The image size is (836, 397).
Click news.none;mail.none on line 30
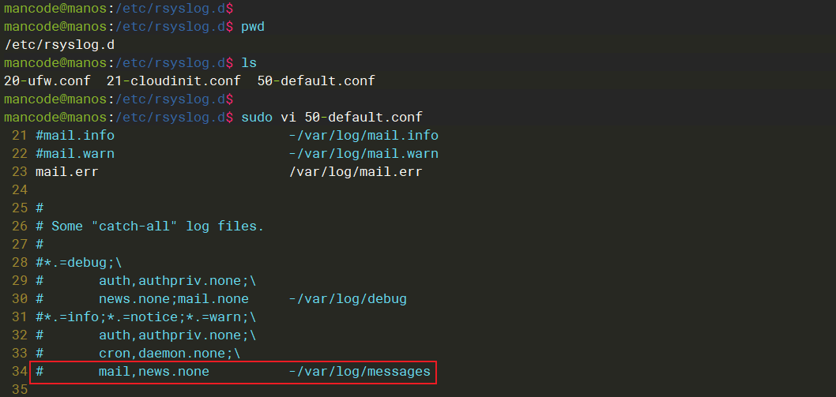coord(173,298)
